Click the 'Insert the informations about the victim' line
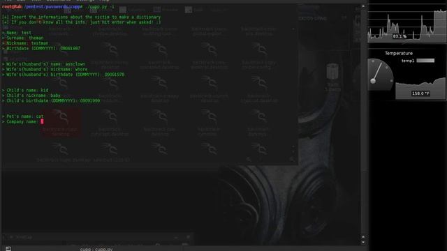Screen dimensions: 447x251 pyautogui.click(x=81, y=17)
